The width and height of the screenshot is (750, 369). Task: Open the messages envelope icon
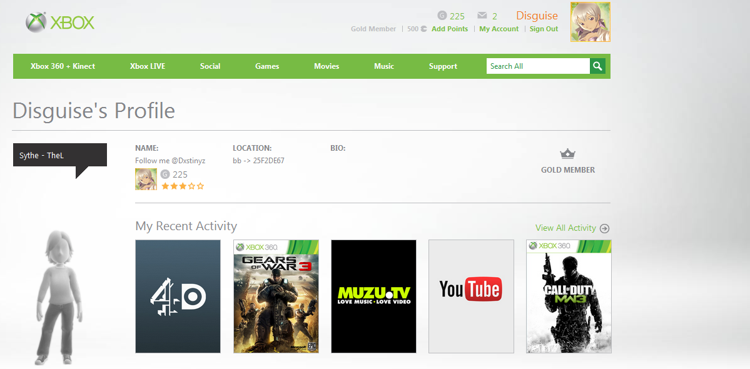[x=482, y=16]
